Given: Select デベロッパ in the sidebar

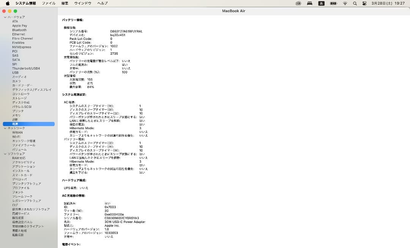Looking at the screenshot, I should point(19,180).
